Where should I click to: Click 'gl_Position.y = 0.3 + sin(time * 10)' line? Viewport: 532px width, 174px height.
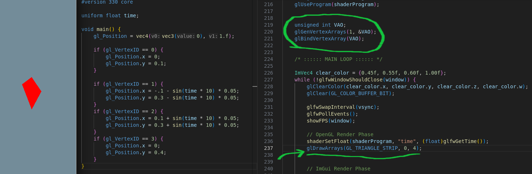click(x=172, y=125)
